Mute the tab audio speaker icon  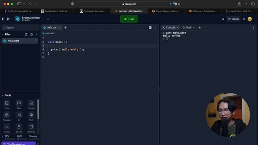[171, 4]
